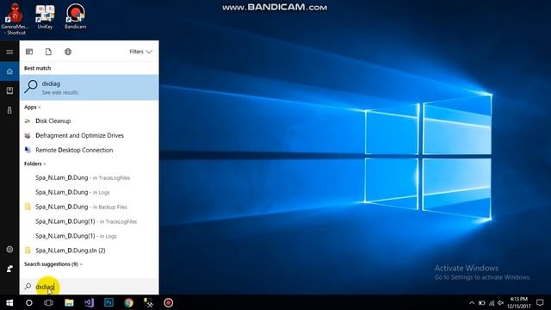Expand the Apps results category
This screenshot has width=551, height=310.
[33, 107]
